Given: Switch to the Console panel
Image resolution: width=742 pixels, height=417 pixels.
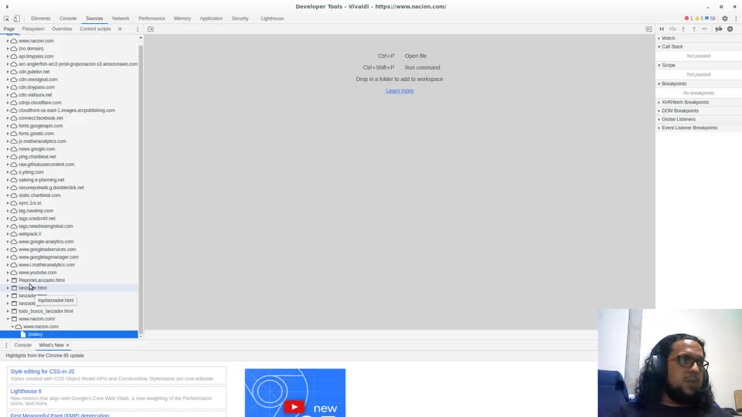Looking at the screenshot, I should point(68,19).
